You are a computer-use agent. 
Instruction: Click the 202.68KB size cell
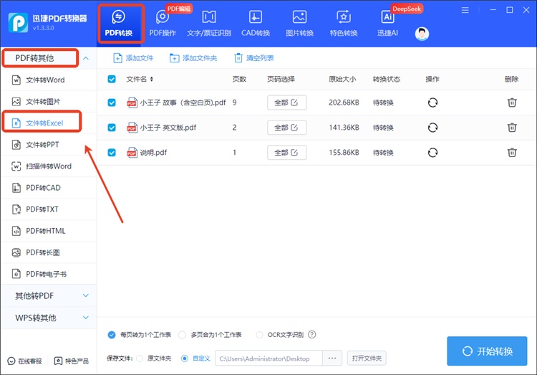[x=344, y=103]
